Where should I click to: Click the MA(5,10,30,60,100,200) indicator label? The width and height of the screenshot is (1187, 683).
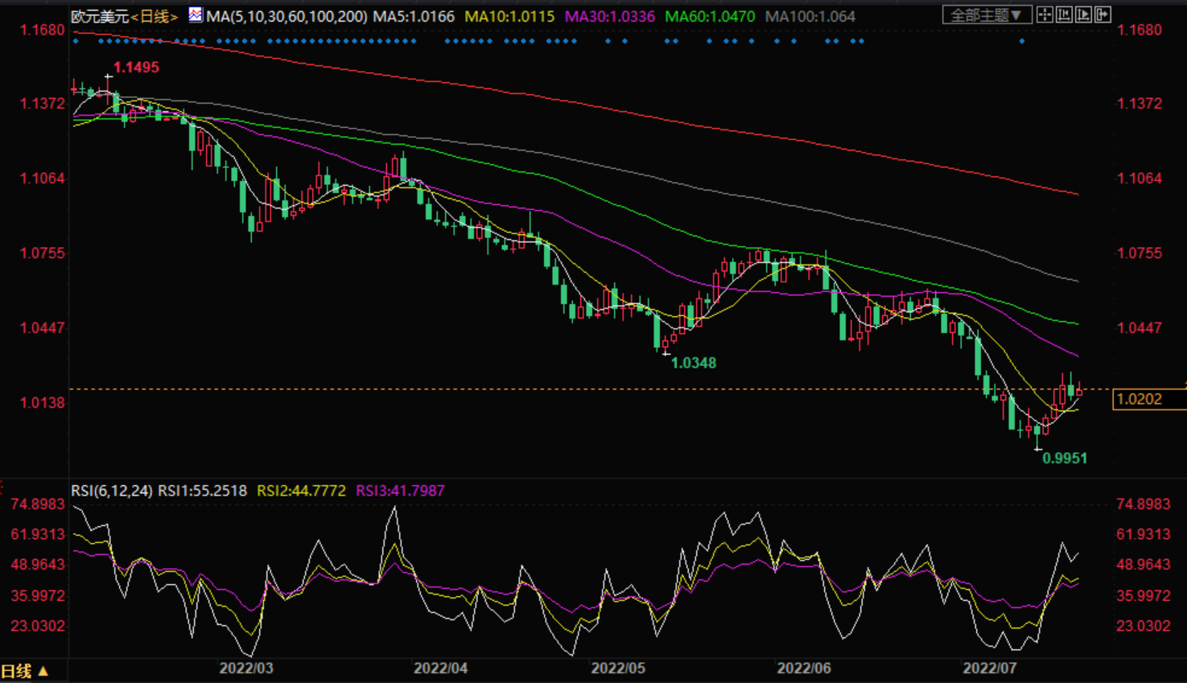point(286,16)
